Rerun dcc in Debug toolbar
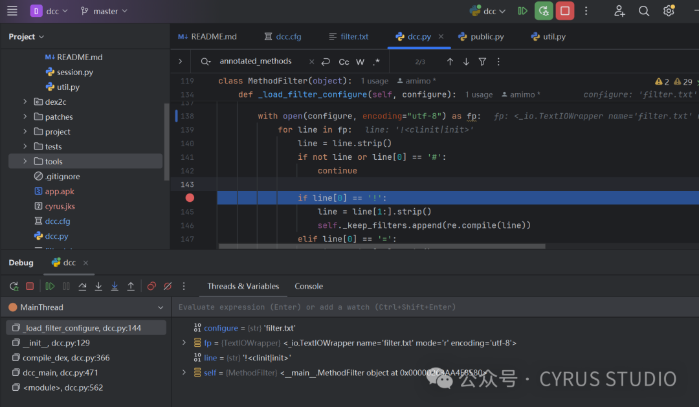The image size is (699, 407). [14, 286]
